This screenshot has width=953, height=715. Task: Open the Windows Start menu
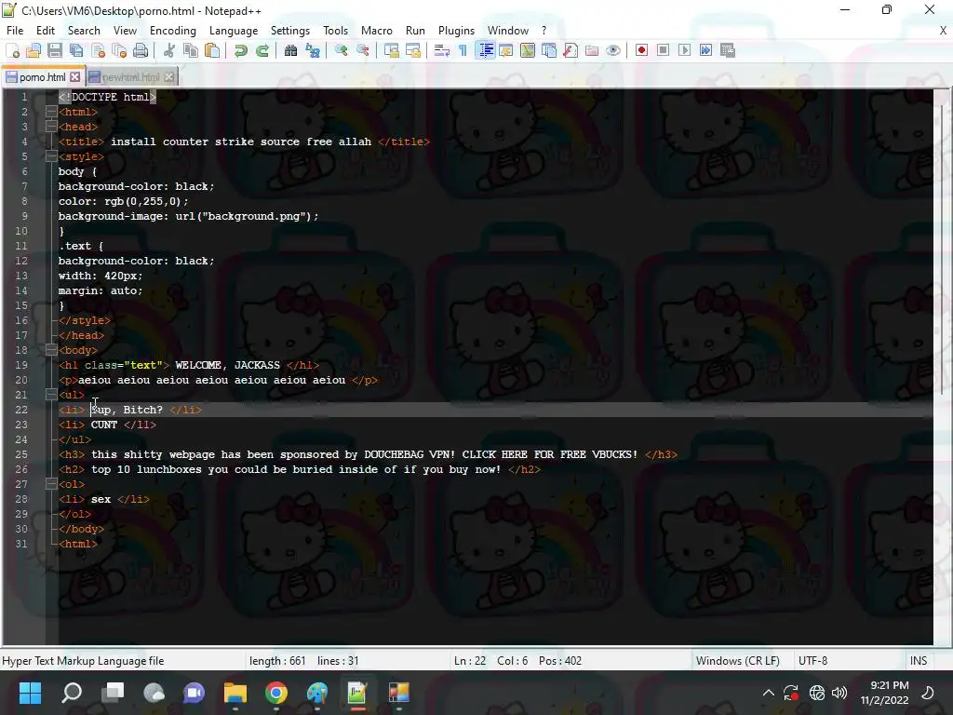pos(30,693)
